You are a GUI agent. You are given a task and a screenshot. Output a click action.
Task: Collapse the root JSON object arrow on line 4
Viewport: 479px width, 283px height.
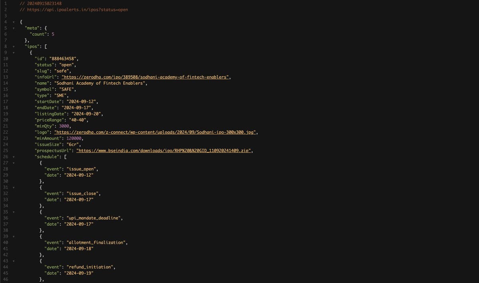click(x=13, y=22)
